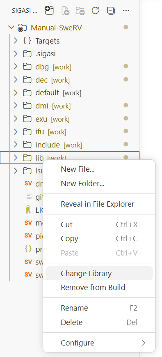
Task: Expand the lib folder chevron
Action: coord(16,158)
